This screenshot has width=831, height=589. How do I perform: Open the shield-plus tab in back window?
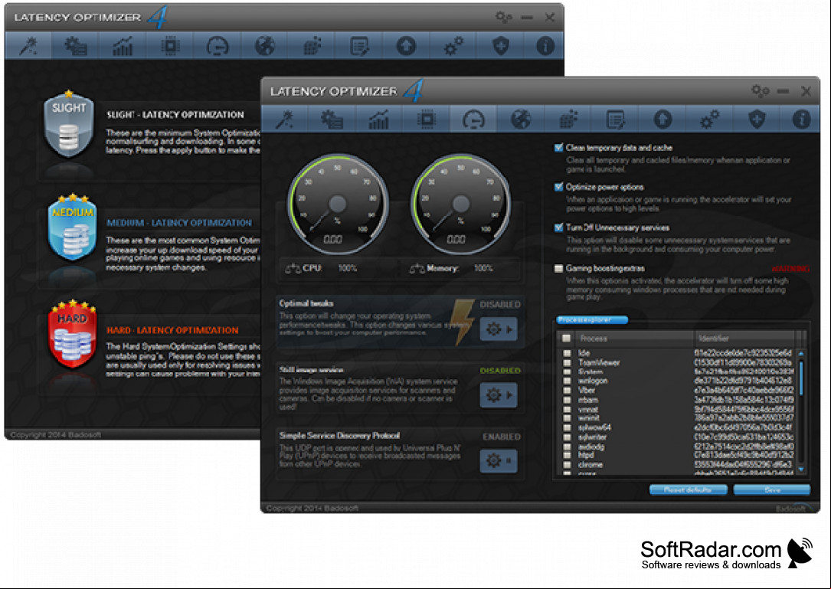click(500, 46)
